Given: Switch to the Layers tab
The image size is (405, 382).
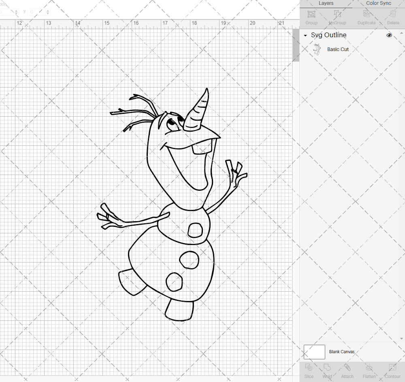Looking at the screenshot, I should pos(326,3).
